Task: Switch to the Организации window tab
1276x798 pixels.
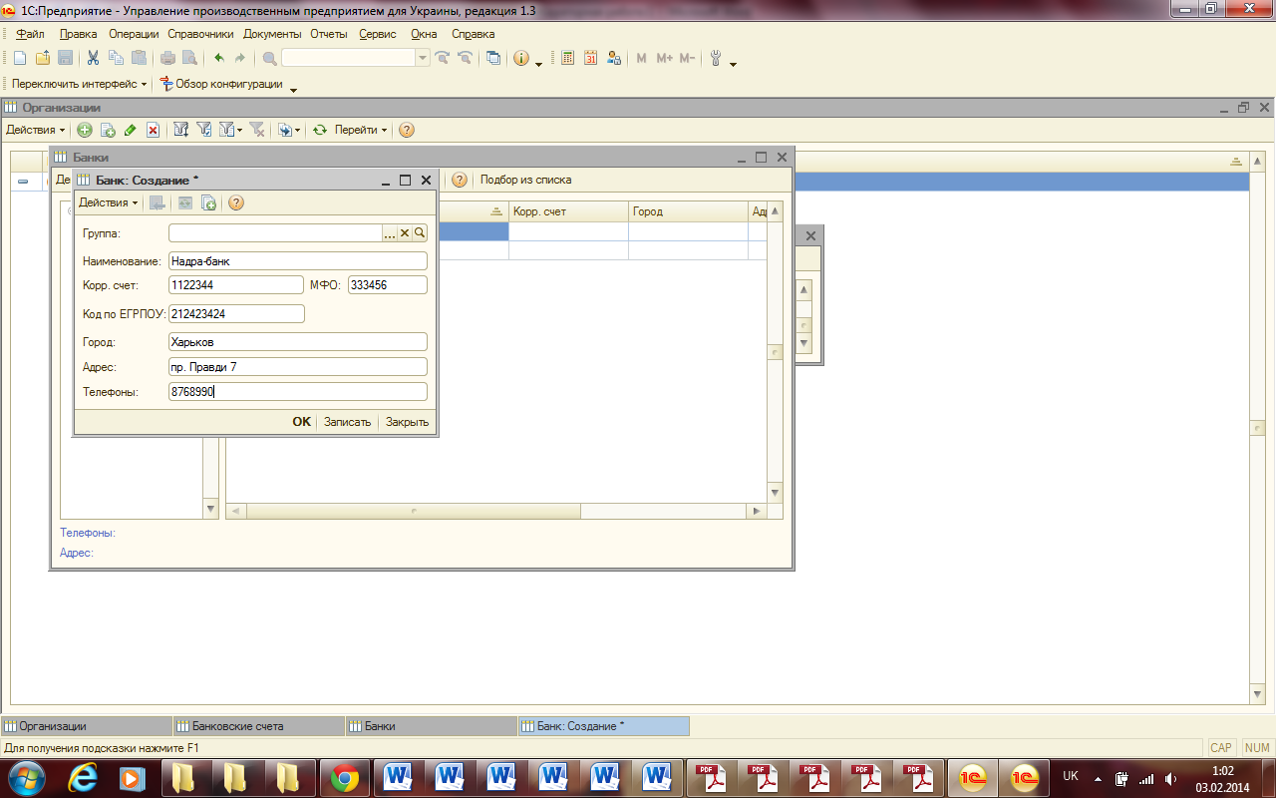Action: point(87,726)
